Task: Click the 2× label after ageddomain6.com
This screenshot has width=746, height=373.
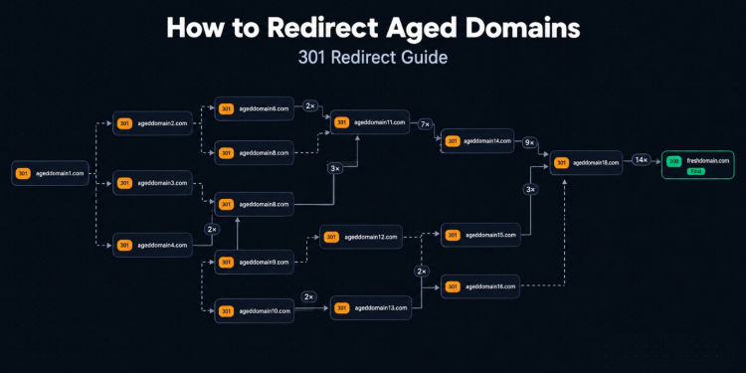Action: coord(309,106)
